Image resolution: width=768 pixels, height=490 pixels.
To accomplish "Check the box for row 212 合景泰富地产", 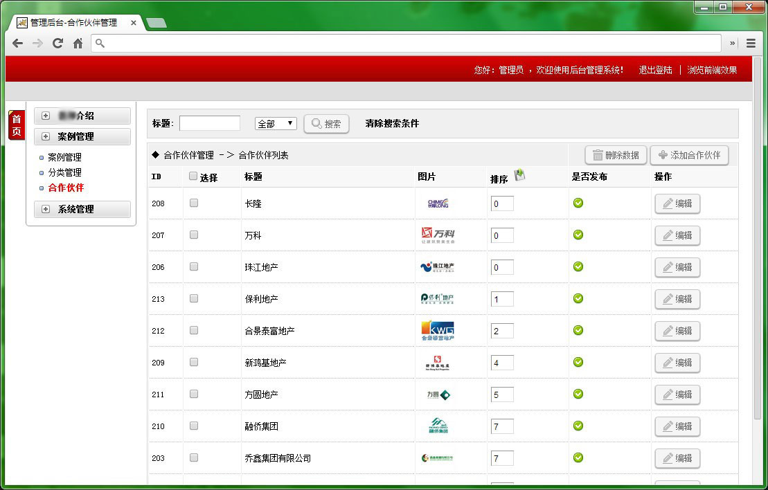I will tap(194, 330).
